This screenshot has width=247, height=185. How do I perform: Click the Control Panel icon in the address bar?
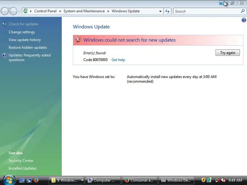click(x=25, y=11)
